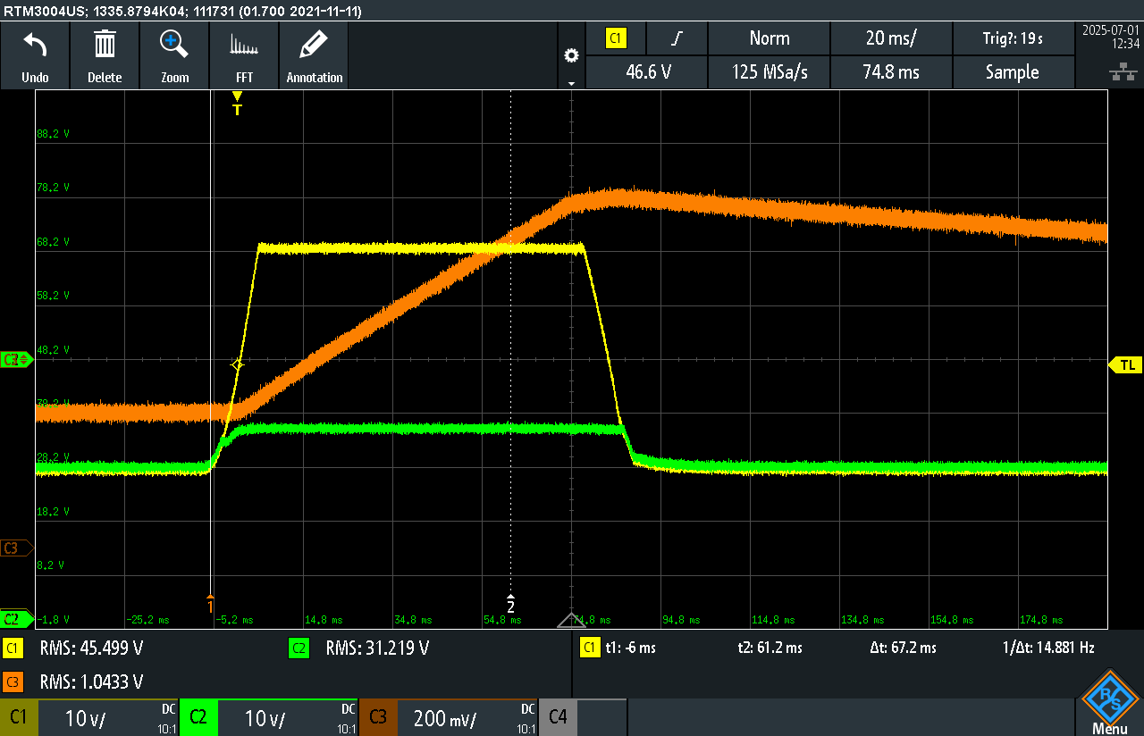Open the Norm trigger mode selector
This screenshot has width=1144, height=736.
pos(769,38)
